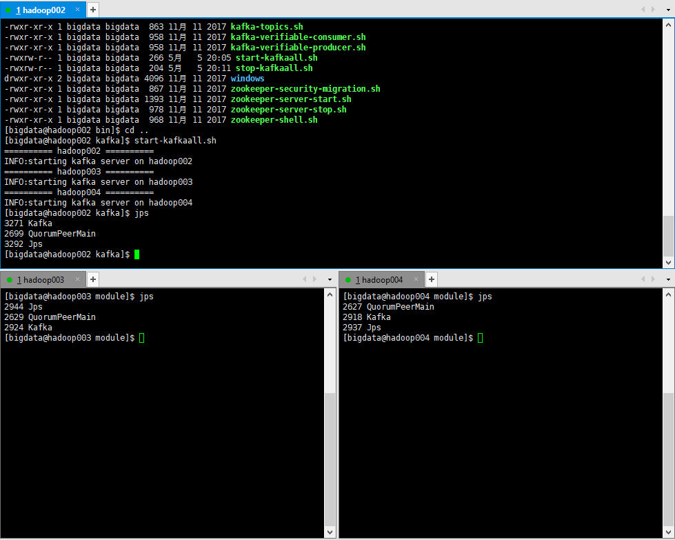Click next-tab arrow in hadoop002 pane
675x540 pixels.
(654, 10)
